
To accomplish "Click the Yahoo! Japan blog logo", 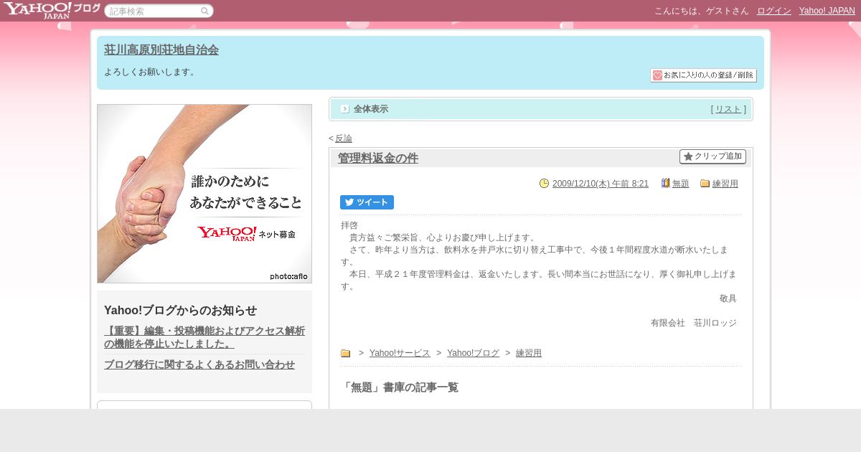I will coord(51,10).
